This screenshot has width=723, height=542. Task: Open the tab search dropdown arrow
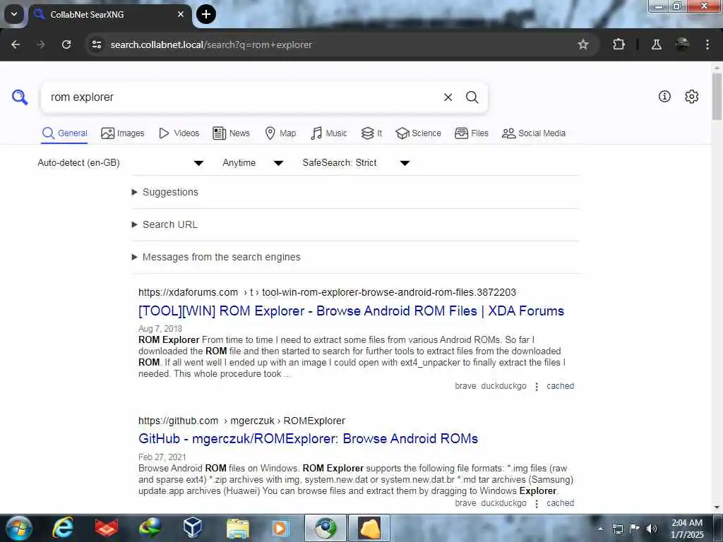pyautogui.click(x=14, y=14)
